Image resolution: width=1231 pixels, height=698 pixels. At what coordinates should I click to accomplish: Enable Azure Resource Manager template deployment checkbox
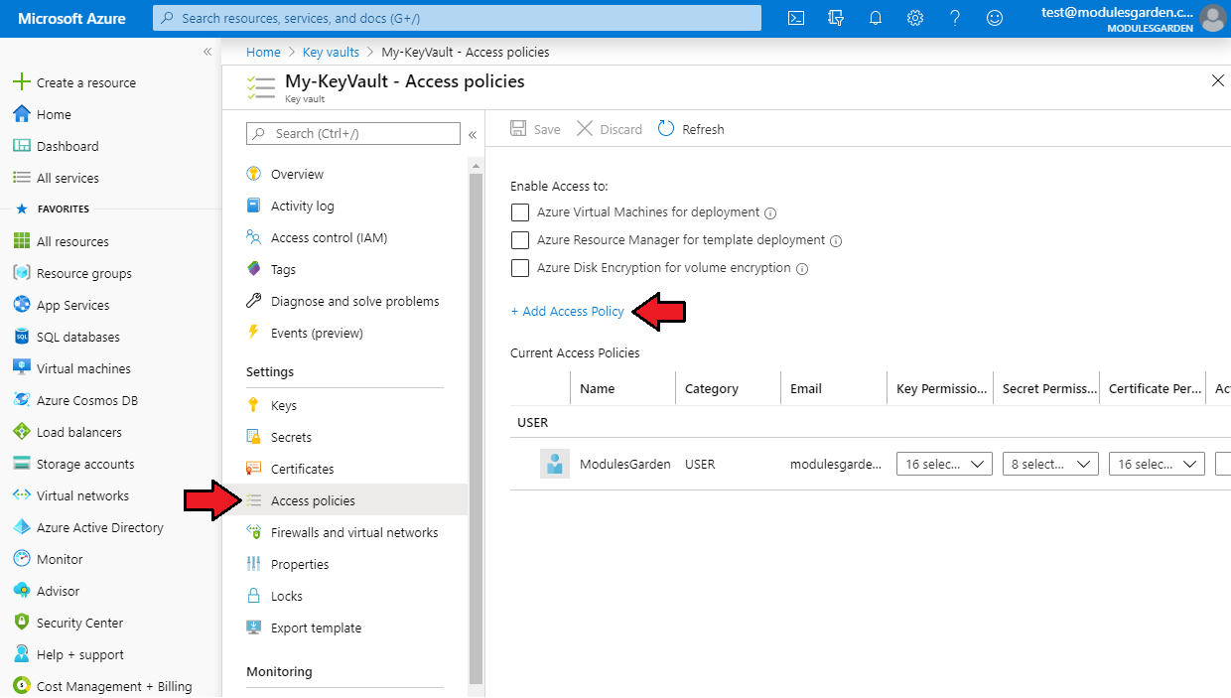point(519,240)
